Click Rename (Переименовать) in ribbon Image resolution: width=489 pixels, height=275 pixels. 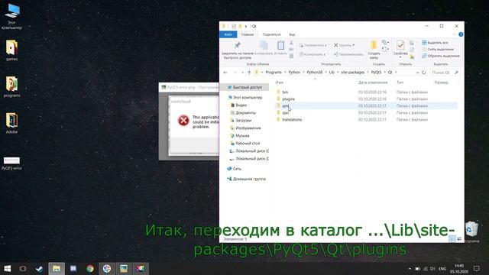[x=348, y=54]
